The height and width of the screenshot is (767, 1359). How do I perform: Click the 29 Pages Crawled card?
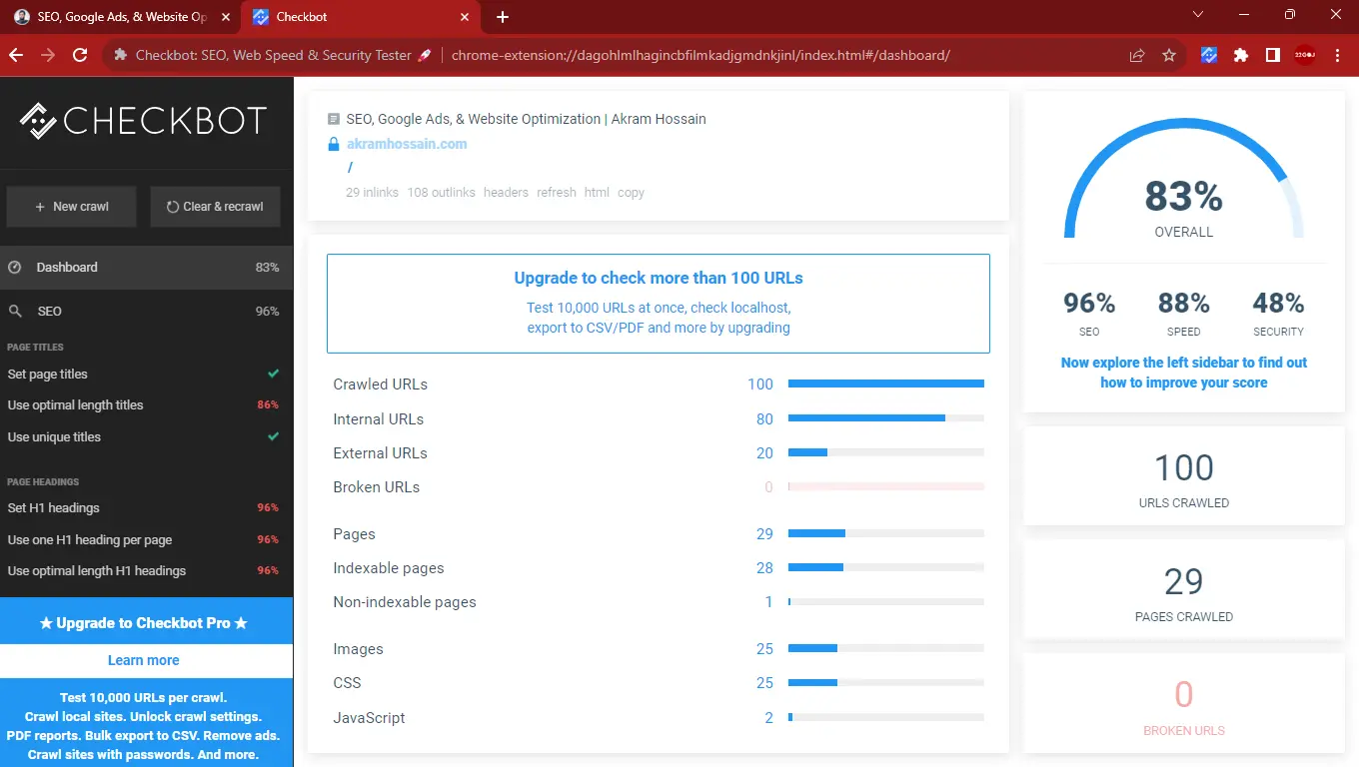pos(1184,590)
